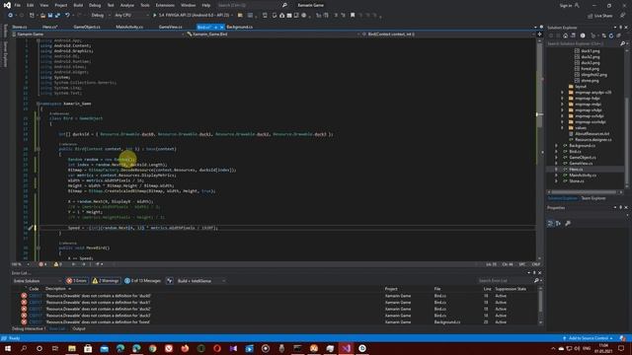
Task: Sort the Error List by the Description column
Action: (55, 289)
